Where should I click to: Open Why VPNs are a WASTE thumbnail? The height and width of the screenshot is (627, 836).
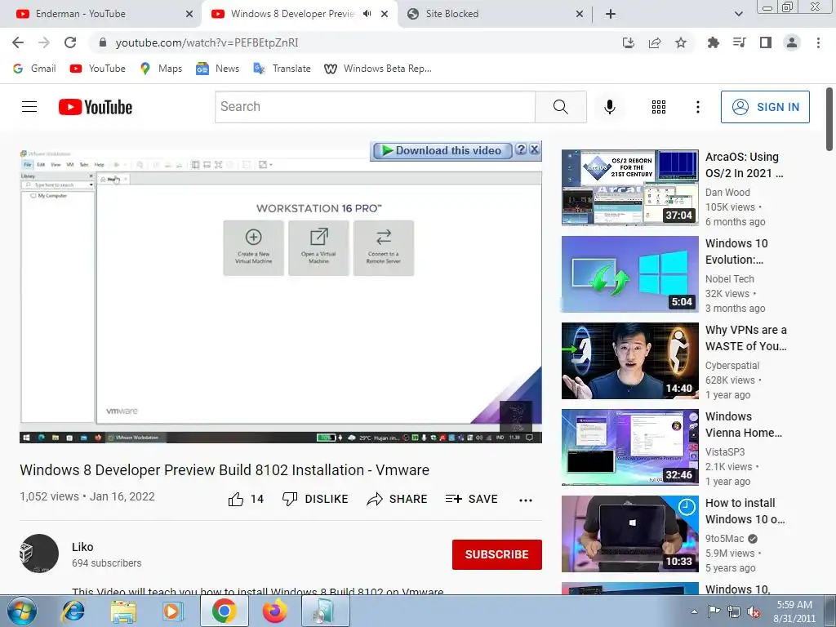pos(629,360)
